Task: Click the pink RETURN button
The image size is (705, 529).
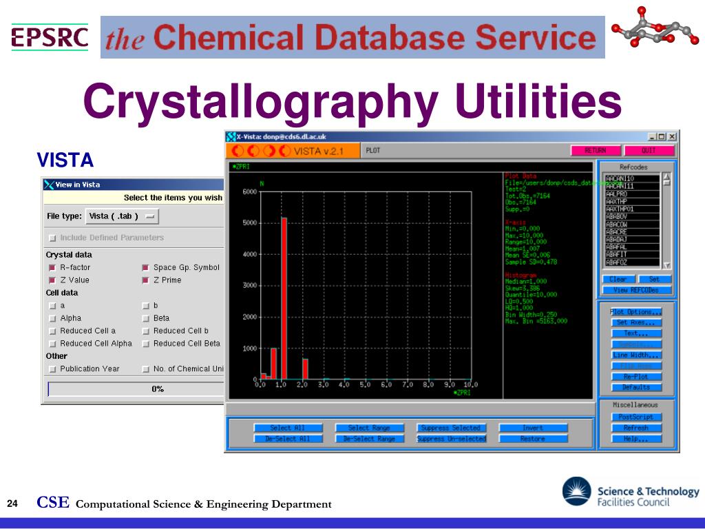Action: click(596, 151)
